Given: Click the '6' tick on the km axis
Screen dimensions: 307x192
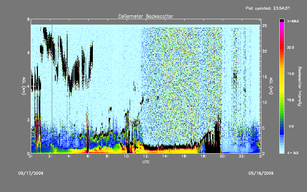Looking at the screenshot, I should (x=28, y=53).
